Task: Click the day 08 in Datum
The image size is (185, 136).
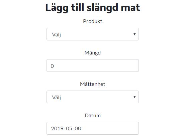Action: coord(78,128)
